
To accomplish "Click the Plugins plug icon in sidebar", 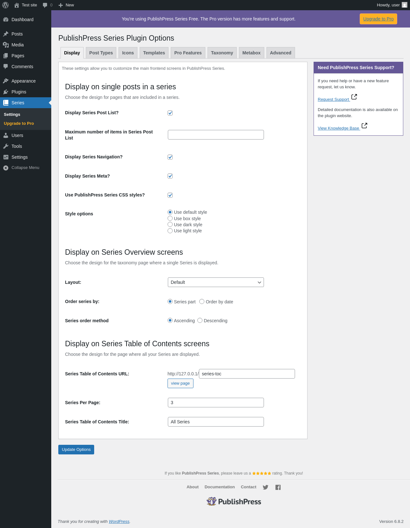I will [6, 92].
